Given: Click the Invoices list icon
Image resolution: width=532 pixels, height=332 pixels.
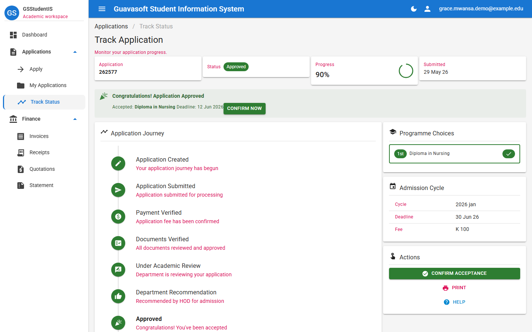Looking at the screenshot, I should point(21,136).
